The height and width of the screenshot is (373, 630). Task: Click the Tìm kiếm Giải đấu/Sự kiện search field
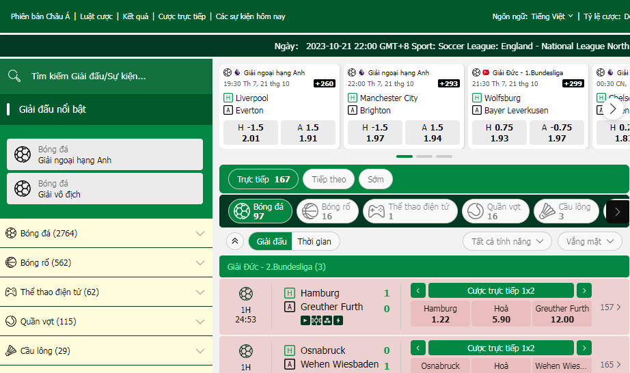pos(106,76)
